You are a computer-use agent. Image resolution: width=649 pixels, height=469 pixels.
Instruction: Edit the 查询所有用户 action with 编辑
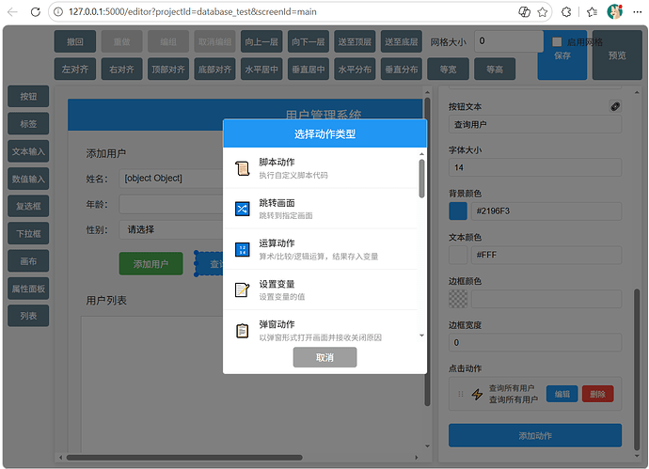pyautogui.click(x=562, y=394)
